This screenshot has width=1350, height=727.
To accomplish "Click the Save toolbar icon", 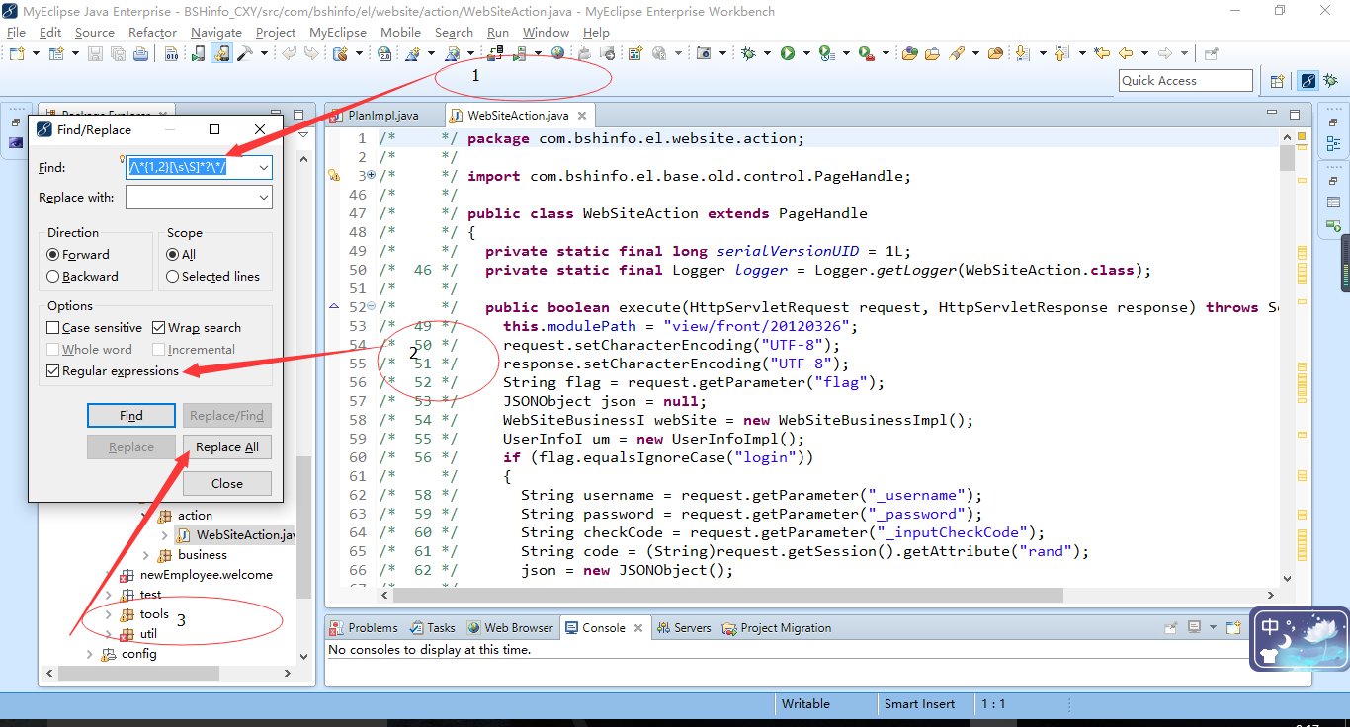I will pyautogui.click(x=95, y=53).
